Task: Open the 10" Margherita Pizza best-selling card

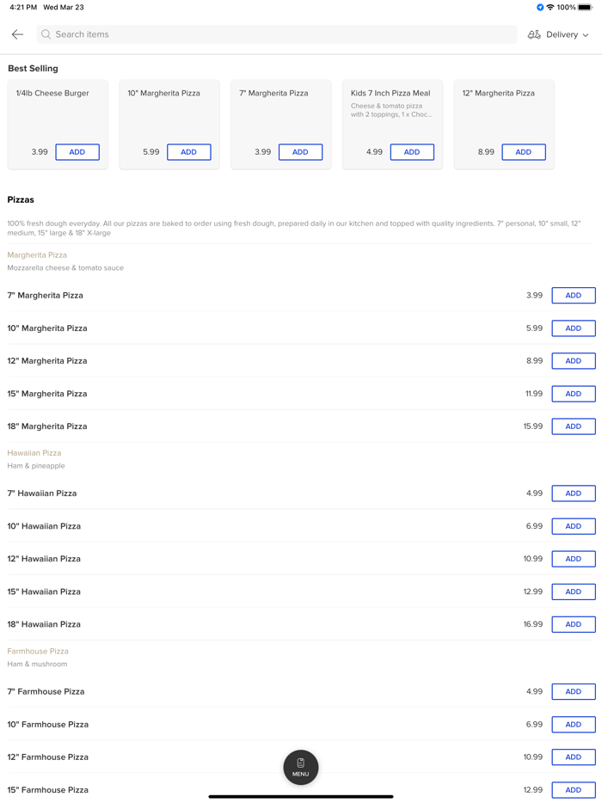Action: click(169, 112)
